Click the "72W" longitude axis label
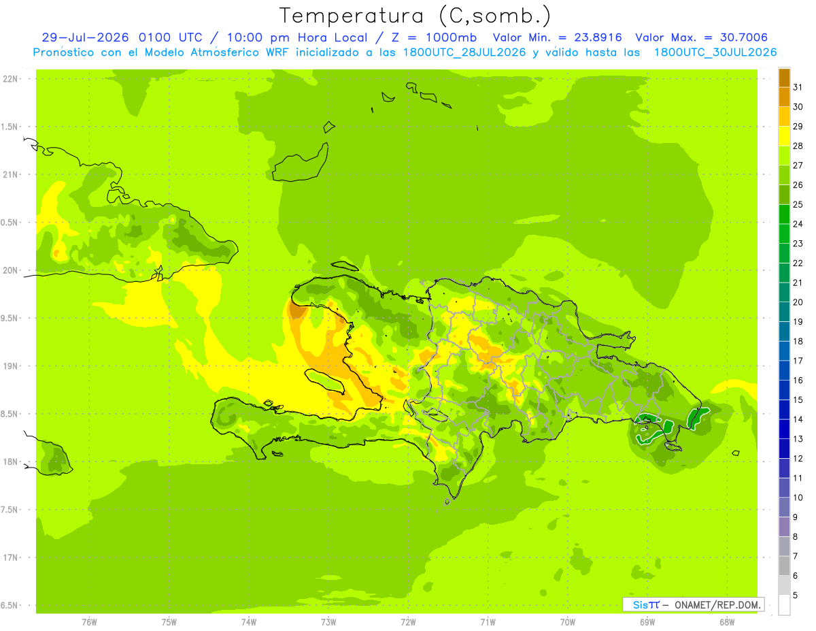This screenshot has height=631, width=816. tap(408, 621)
